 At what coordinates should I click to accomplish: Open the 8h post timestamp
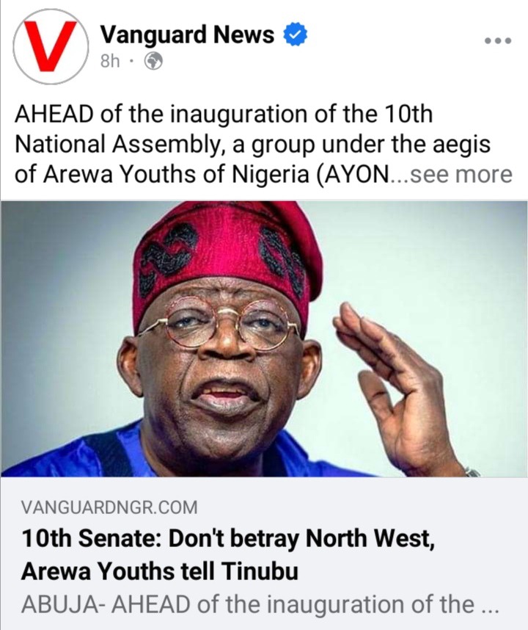[110, 62]
